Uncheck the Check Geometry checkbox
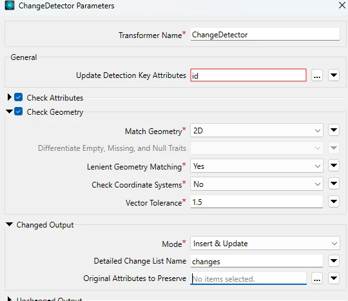The width and height of the screenshot is (348, 301). (x=18, y=112)
